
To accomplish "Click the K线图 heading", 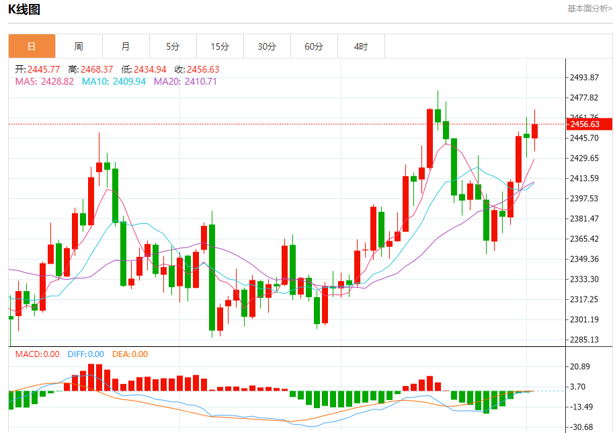I will pos(24,9).
